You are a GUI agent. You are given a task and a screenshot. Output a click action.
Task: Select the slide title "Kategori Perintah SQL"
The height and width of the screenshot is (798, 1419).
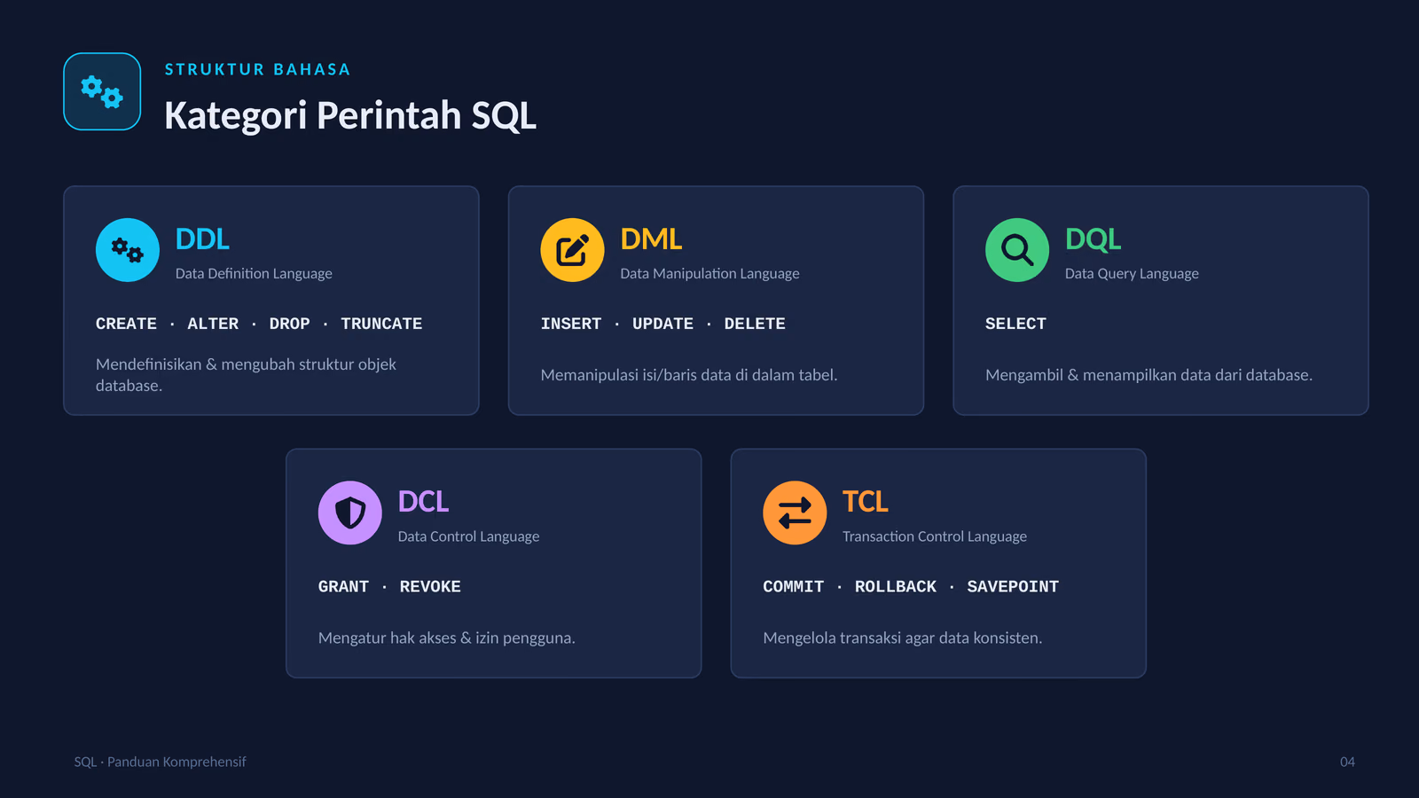coord(350,116)
